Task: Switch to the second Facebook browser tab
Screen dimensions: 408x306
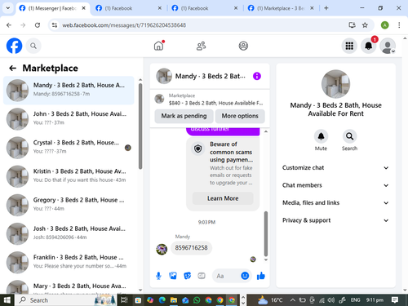Action: pyautogui.click(x=128, y=8)
